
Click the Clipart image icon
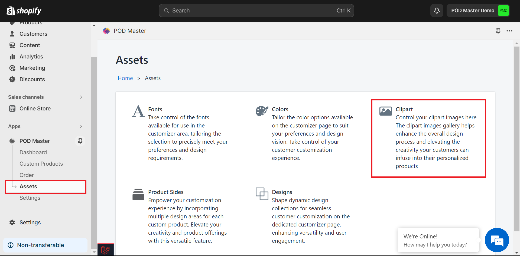pos(386,111)
